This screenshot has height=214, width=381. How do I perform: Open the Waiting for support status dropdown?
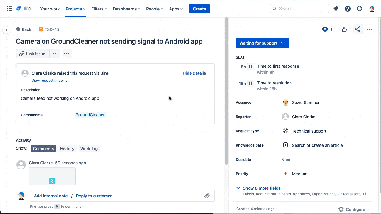(x=262, y=43)
